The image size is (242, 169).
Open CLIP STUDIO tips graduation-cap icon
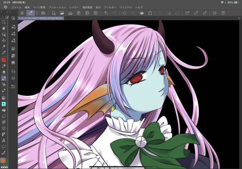215,13
